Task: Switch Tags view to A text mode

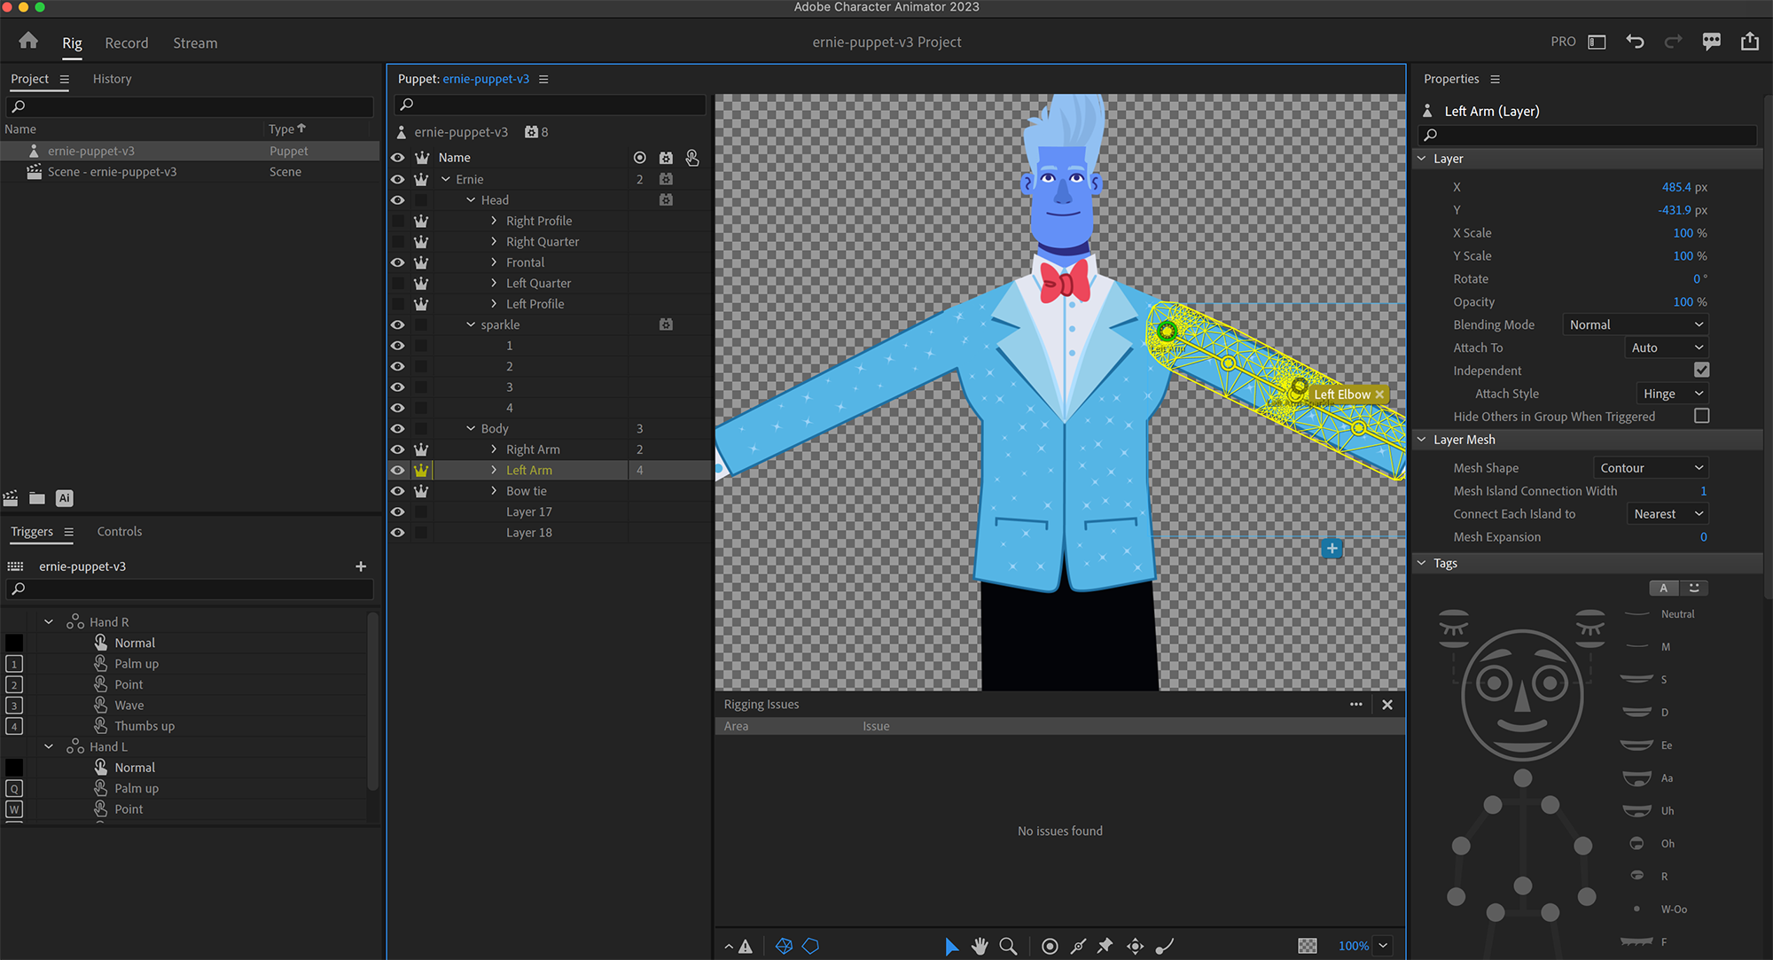Action: click(x=1664, y=588)
